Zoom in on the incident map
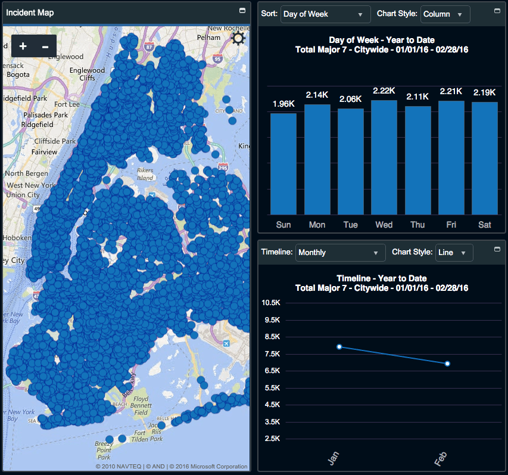 click(x=23, y=46)
